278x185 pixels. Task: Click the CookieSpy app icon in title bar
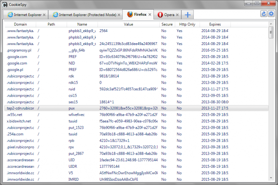(5, 4)
